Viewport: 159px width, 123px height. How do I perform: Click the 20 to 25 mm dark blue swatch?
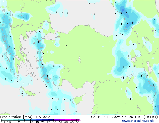[45, 120]
